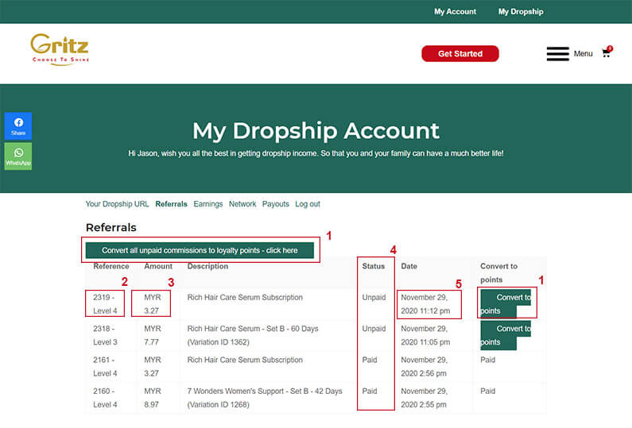
Task: Convert all unpaid commissions to loyalty points
Action: pos(200,250)
